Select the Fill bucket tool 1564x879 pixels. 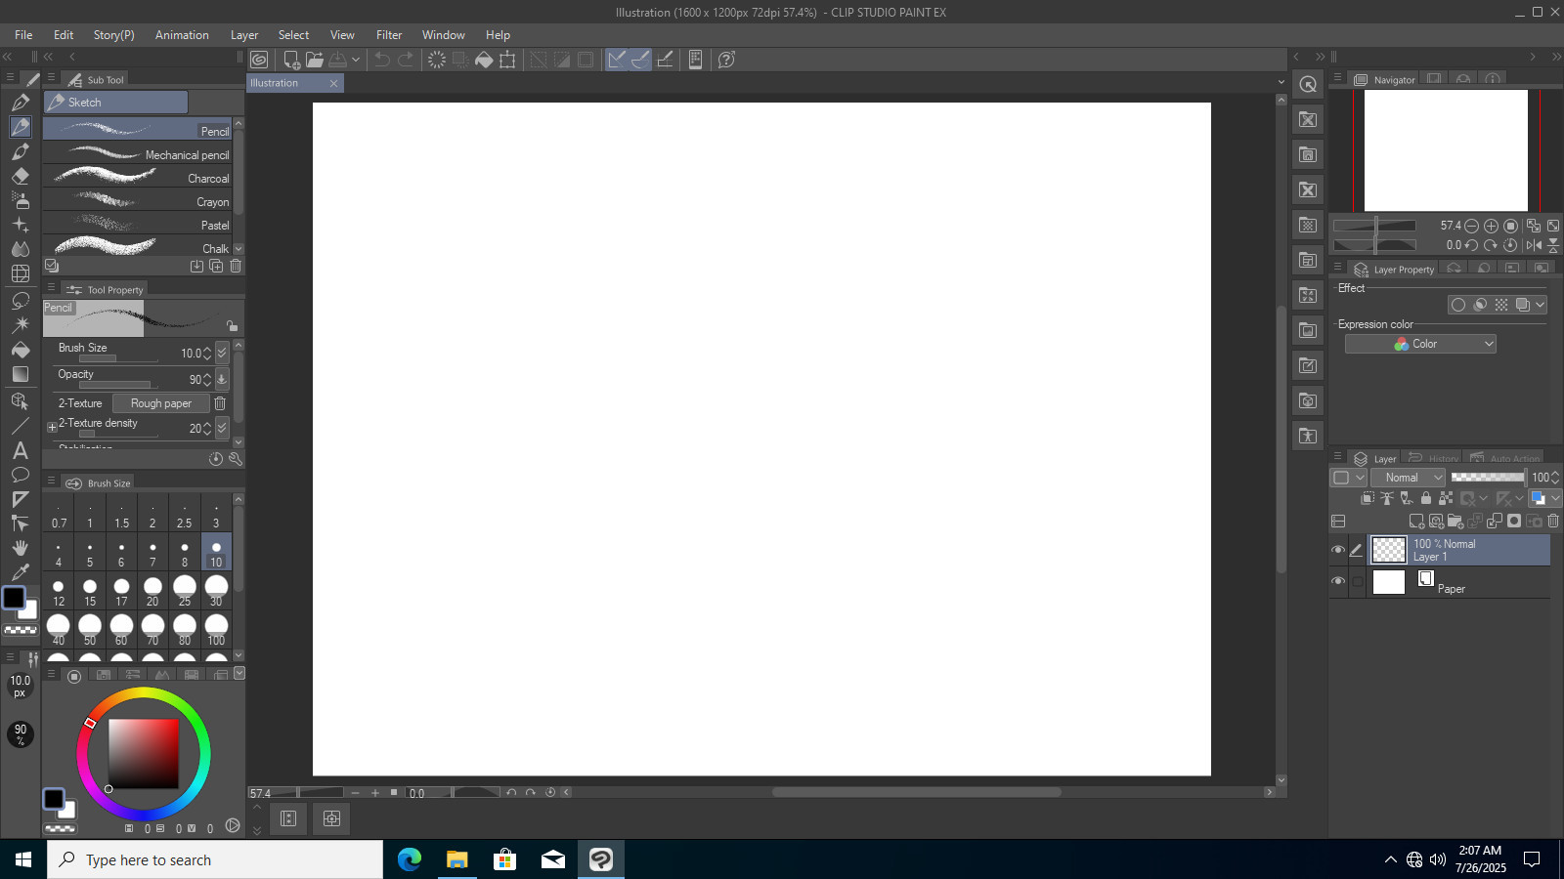click(21, 349)
